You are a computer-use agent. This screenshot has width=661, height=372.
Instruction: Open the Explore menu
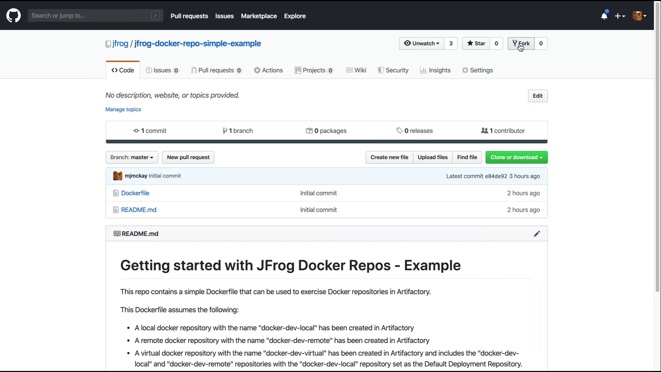coord(295,16)
